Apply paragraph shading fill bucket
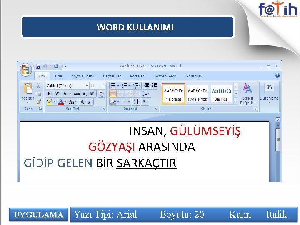The image size is (300, 225). click(113, 102)
